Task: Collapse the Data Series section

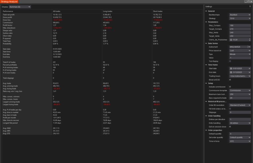Action: coord(206,43)
